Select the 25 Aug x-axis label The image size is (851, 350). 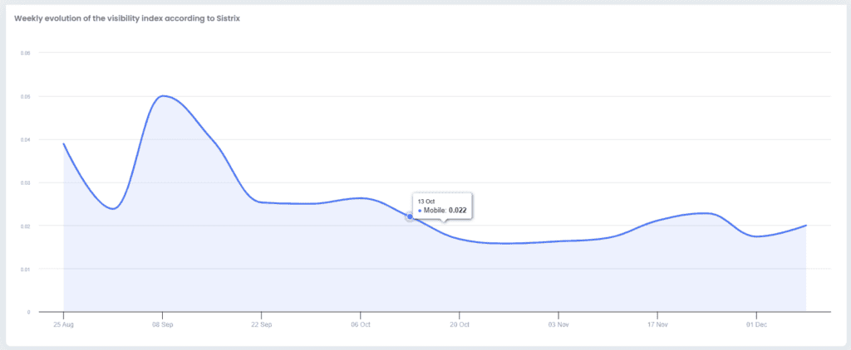click(x=64, y=325)
